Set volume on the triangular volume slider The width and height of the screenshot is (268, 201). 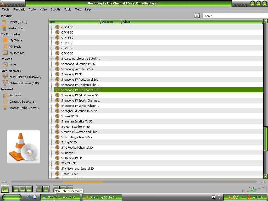257,189
